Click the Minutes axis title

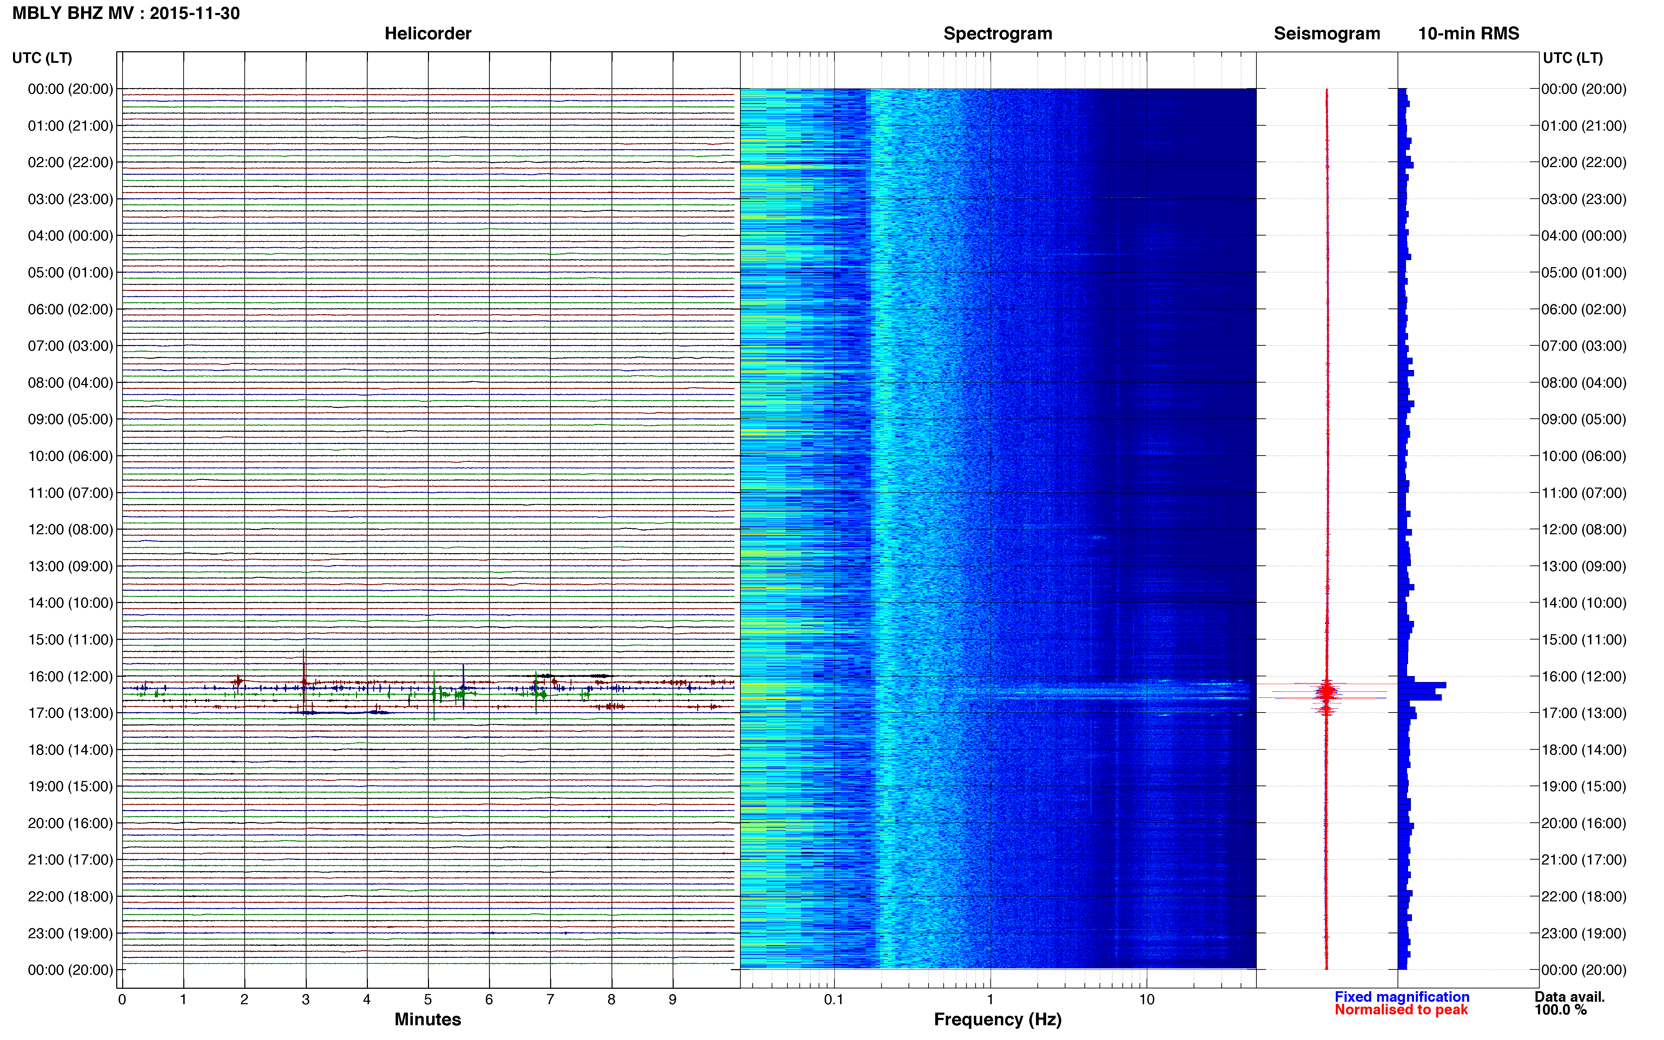coord(427,1019)
